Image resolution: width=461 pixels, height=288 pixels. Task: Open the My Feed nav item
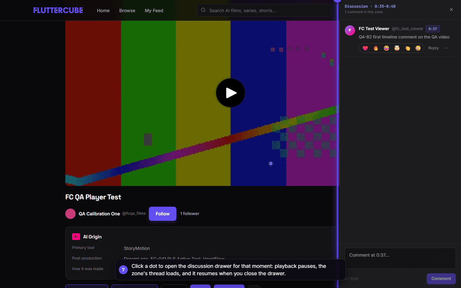click(x=154, y=11)
